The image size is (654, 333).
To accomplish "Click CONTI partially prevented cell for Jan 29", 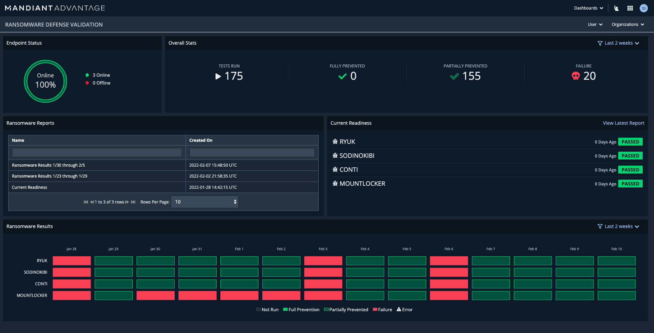I will (x=114, y=284).
